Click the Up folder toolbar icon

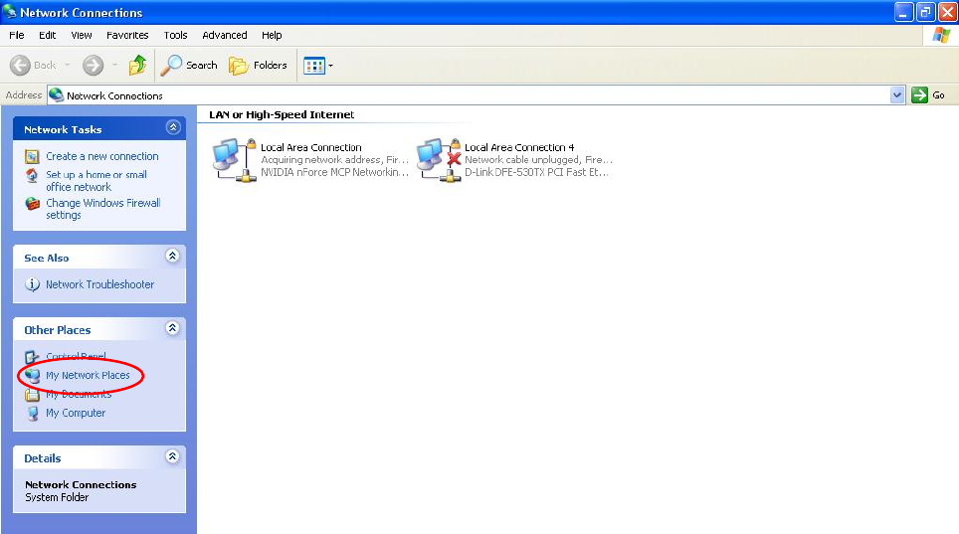point(137,65)
